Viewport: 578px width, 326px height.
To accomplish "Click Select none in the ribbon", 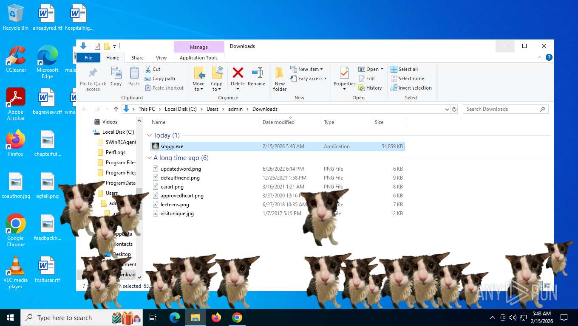I will point(407,79).
